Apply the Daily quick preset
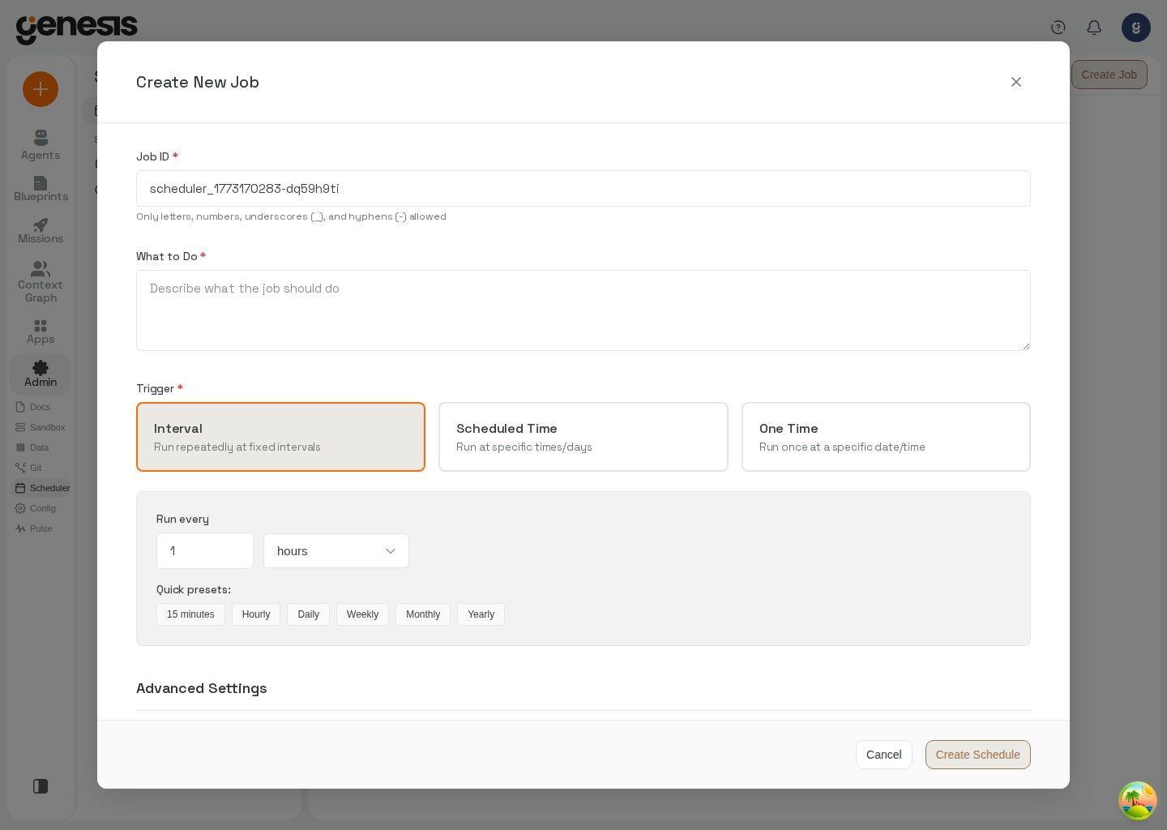Screen dimensions: 1167x830 pyautogui.click(x=308, y=614)
